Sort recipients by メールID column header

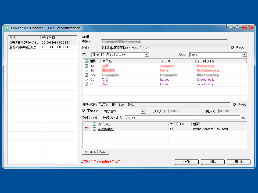177,61
